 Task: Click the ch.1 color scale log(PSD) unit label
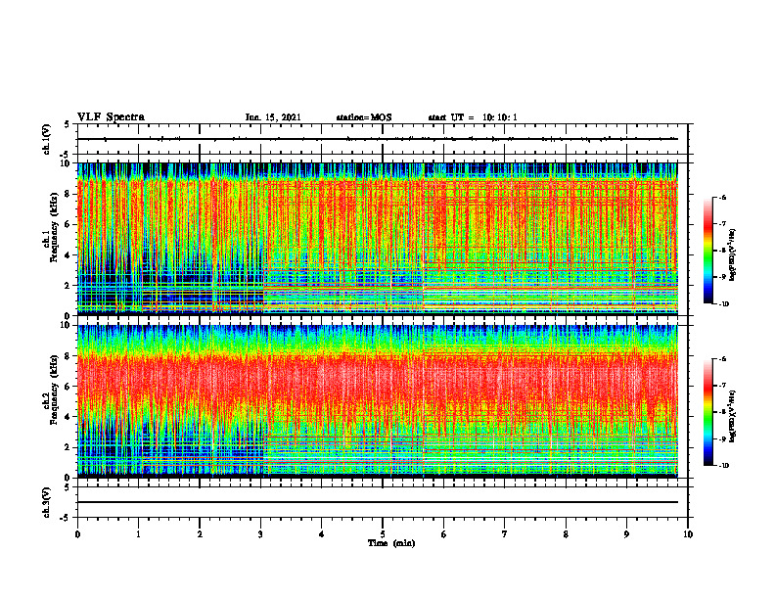(733, 255)
